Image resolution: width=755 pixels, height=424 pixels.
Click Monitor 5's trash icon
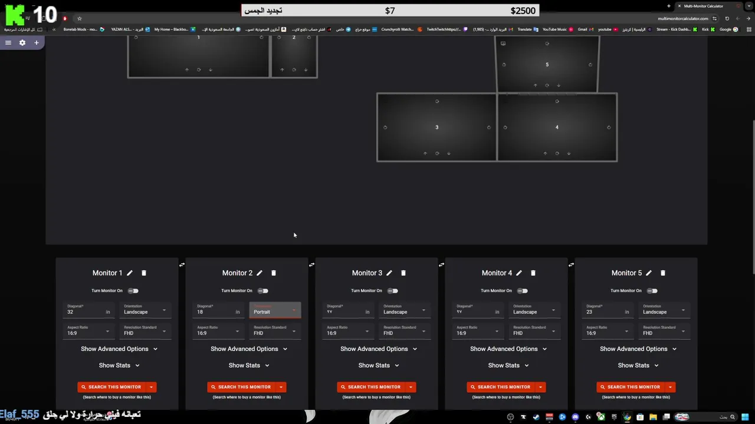pyautogui.click(x=663, y=273)
